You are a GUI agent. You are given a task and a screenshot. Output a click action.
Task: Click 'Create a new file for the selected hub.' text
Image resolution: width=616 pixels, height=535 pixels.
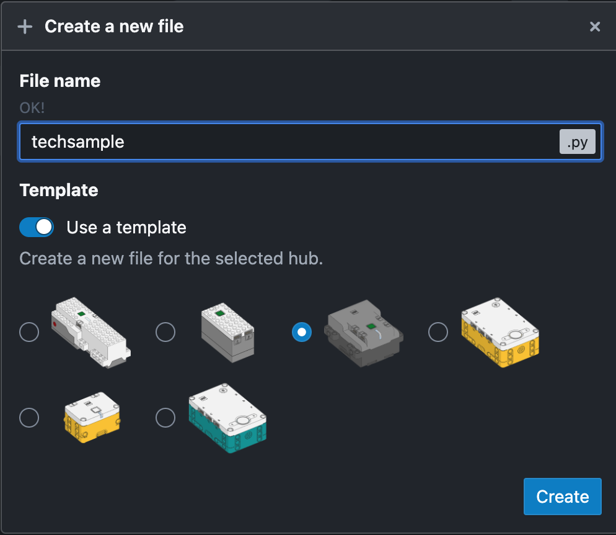[x=171, y=258]
